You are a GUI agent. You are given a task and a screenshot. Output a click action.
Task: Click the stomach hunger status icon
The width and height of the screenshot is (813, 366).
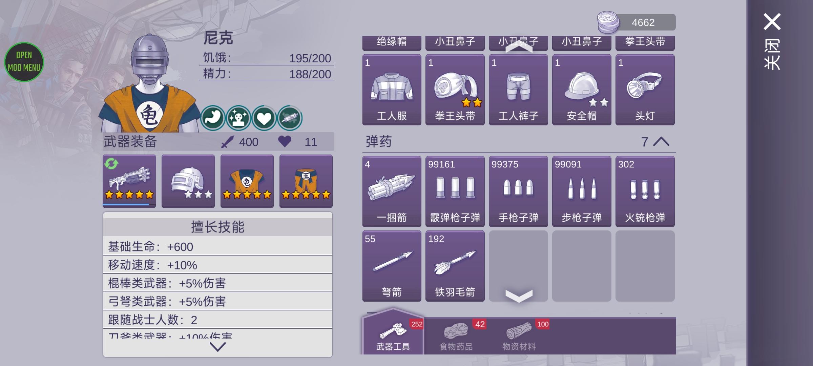click(213, 118)
